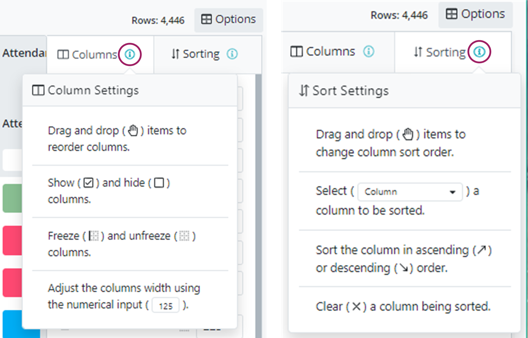The image size is (528, 338).
Task: Click the column width input showing 125
Action: tap(166, 305)
